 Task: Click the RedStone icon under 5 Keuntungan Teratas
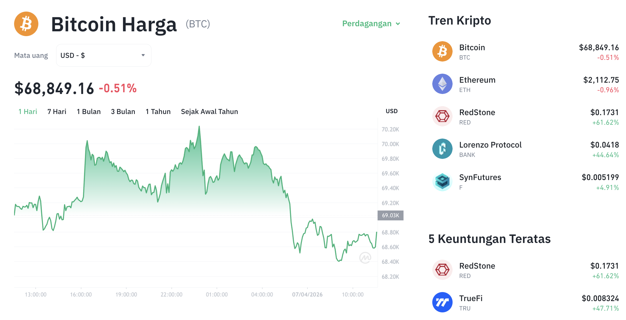pos(442,270)
